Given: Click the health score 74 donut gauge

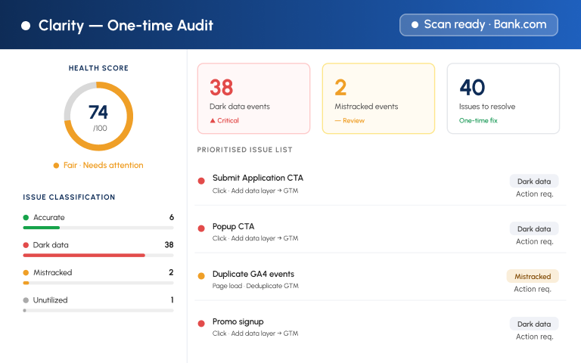Looking at the screenshot, I should click(x=98, y=116).
